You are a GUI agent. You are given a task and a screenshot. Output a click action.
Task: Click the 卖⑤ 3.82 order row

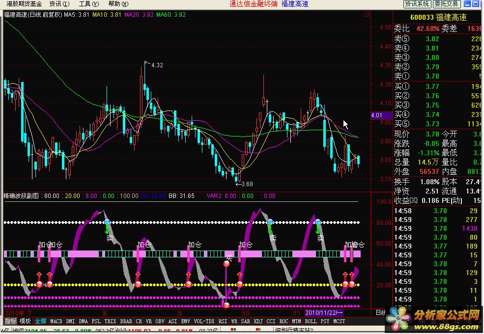coord(437,39)
